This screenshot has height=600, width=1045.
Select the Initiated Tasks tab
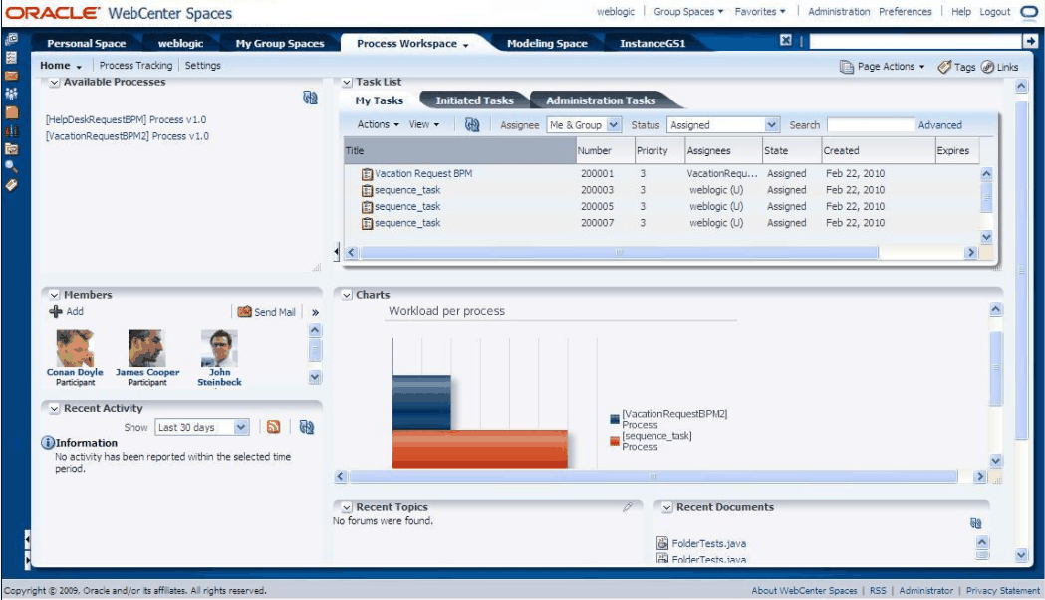click(474, 100)
